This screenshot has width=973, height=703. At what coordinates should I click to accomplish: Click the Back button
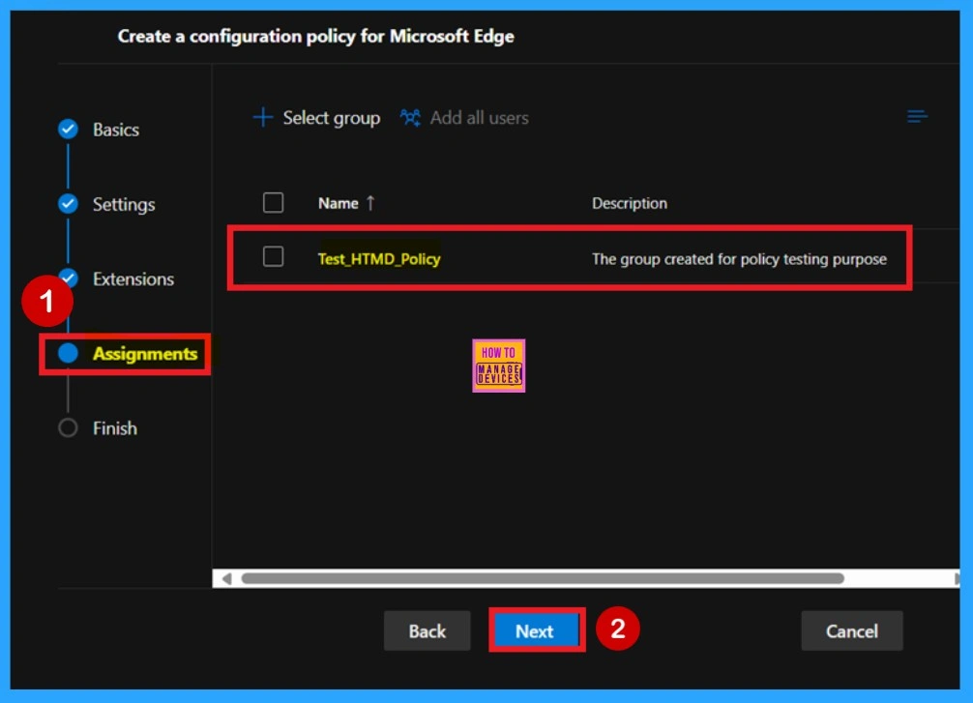coord(427,631)
